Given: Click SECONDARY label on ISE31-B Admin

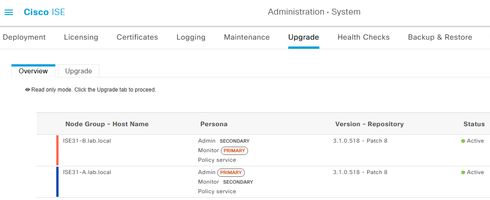Looking at the screenshot, I should pos(235,141).
